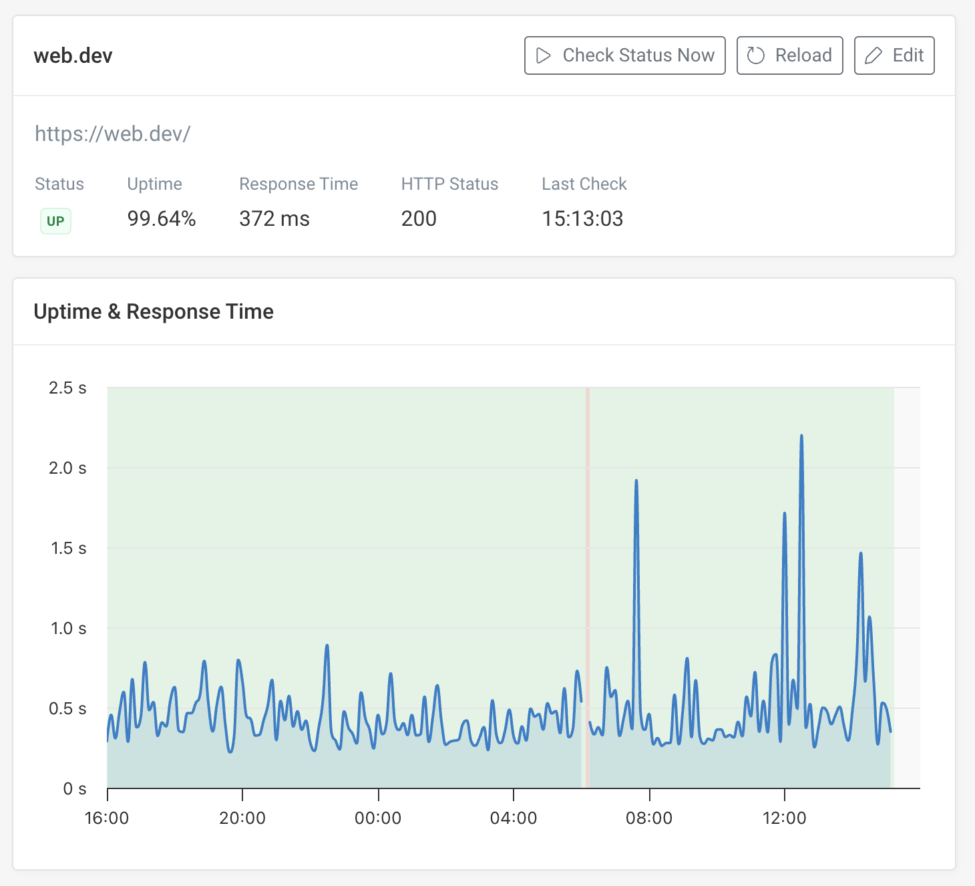
Task: Click the 0.5 s y-axis label
Action: 67,708
